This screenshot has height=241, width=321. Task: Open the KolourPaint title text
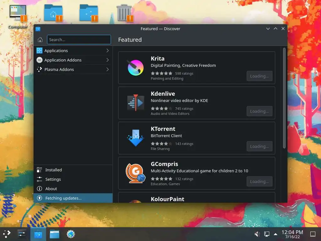167,199
